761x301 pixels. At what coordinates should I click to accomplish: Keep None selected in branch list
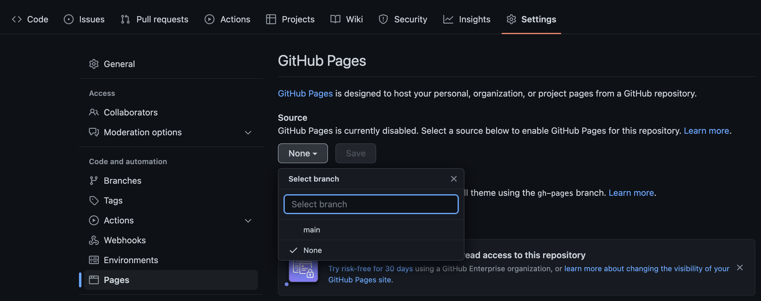click(312, 250)
